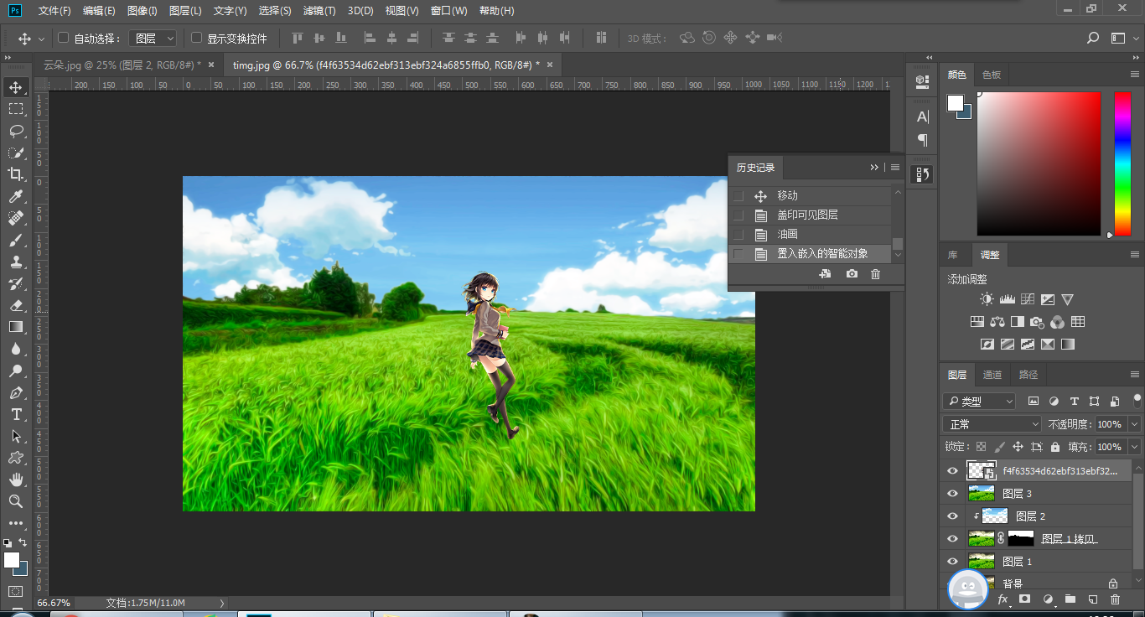Add a layer mask
The image size is (1145, 617).
1024,599
